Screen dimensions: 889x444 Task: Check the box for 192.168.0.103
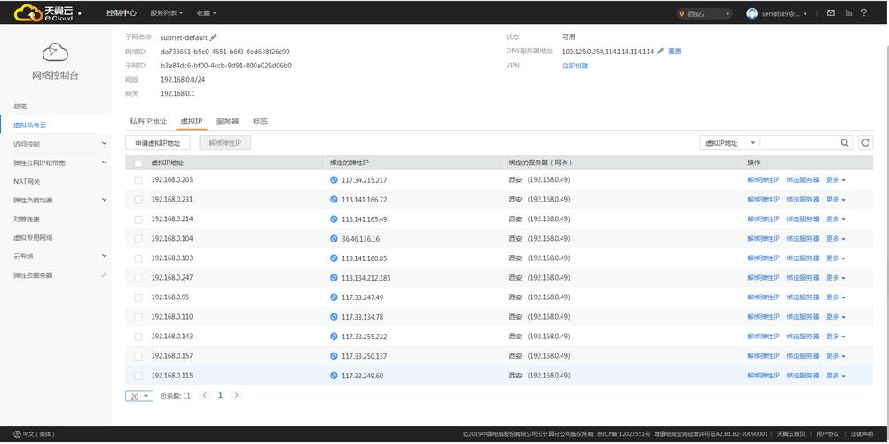tap(138, 258)
